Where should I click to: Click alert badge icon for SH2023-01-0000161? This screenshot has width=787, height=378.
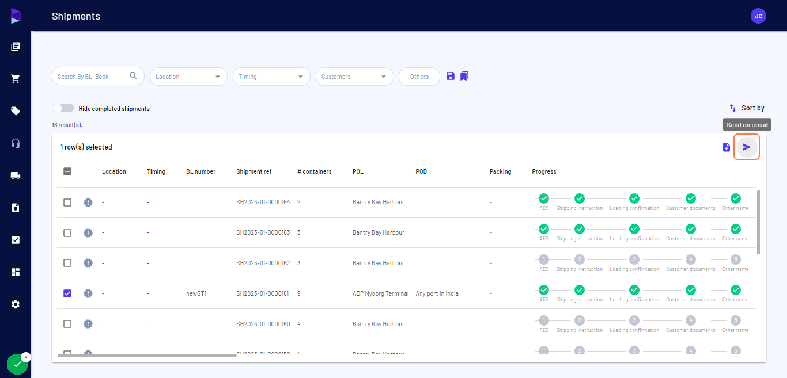(88, 293)
